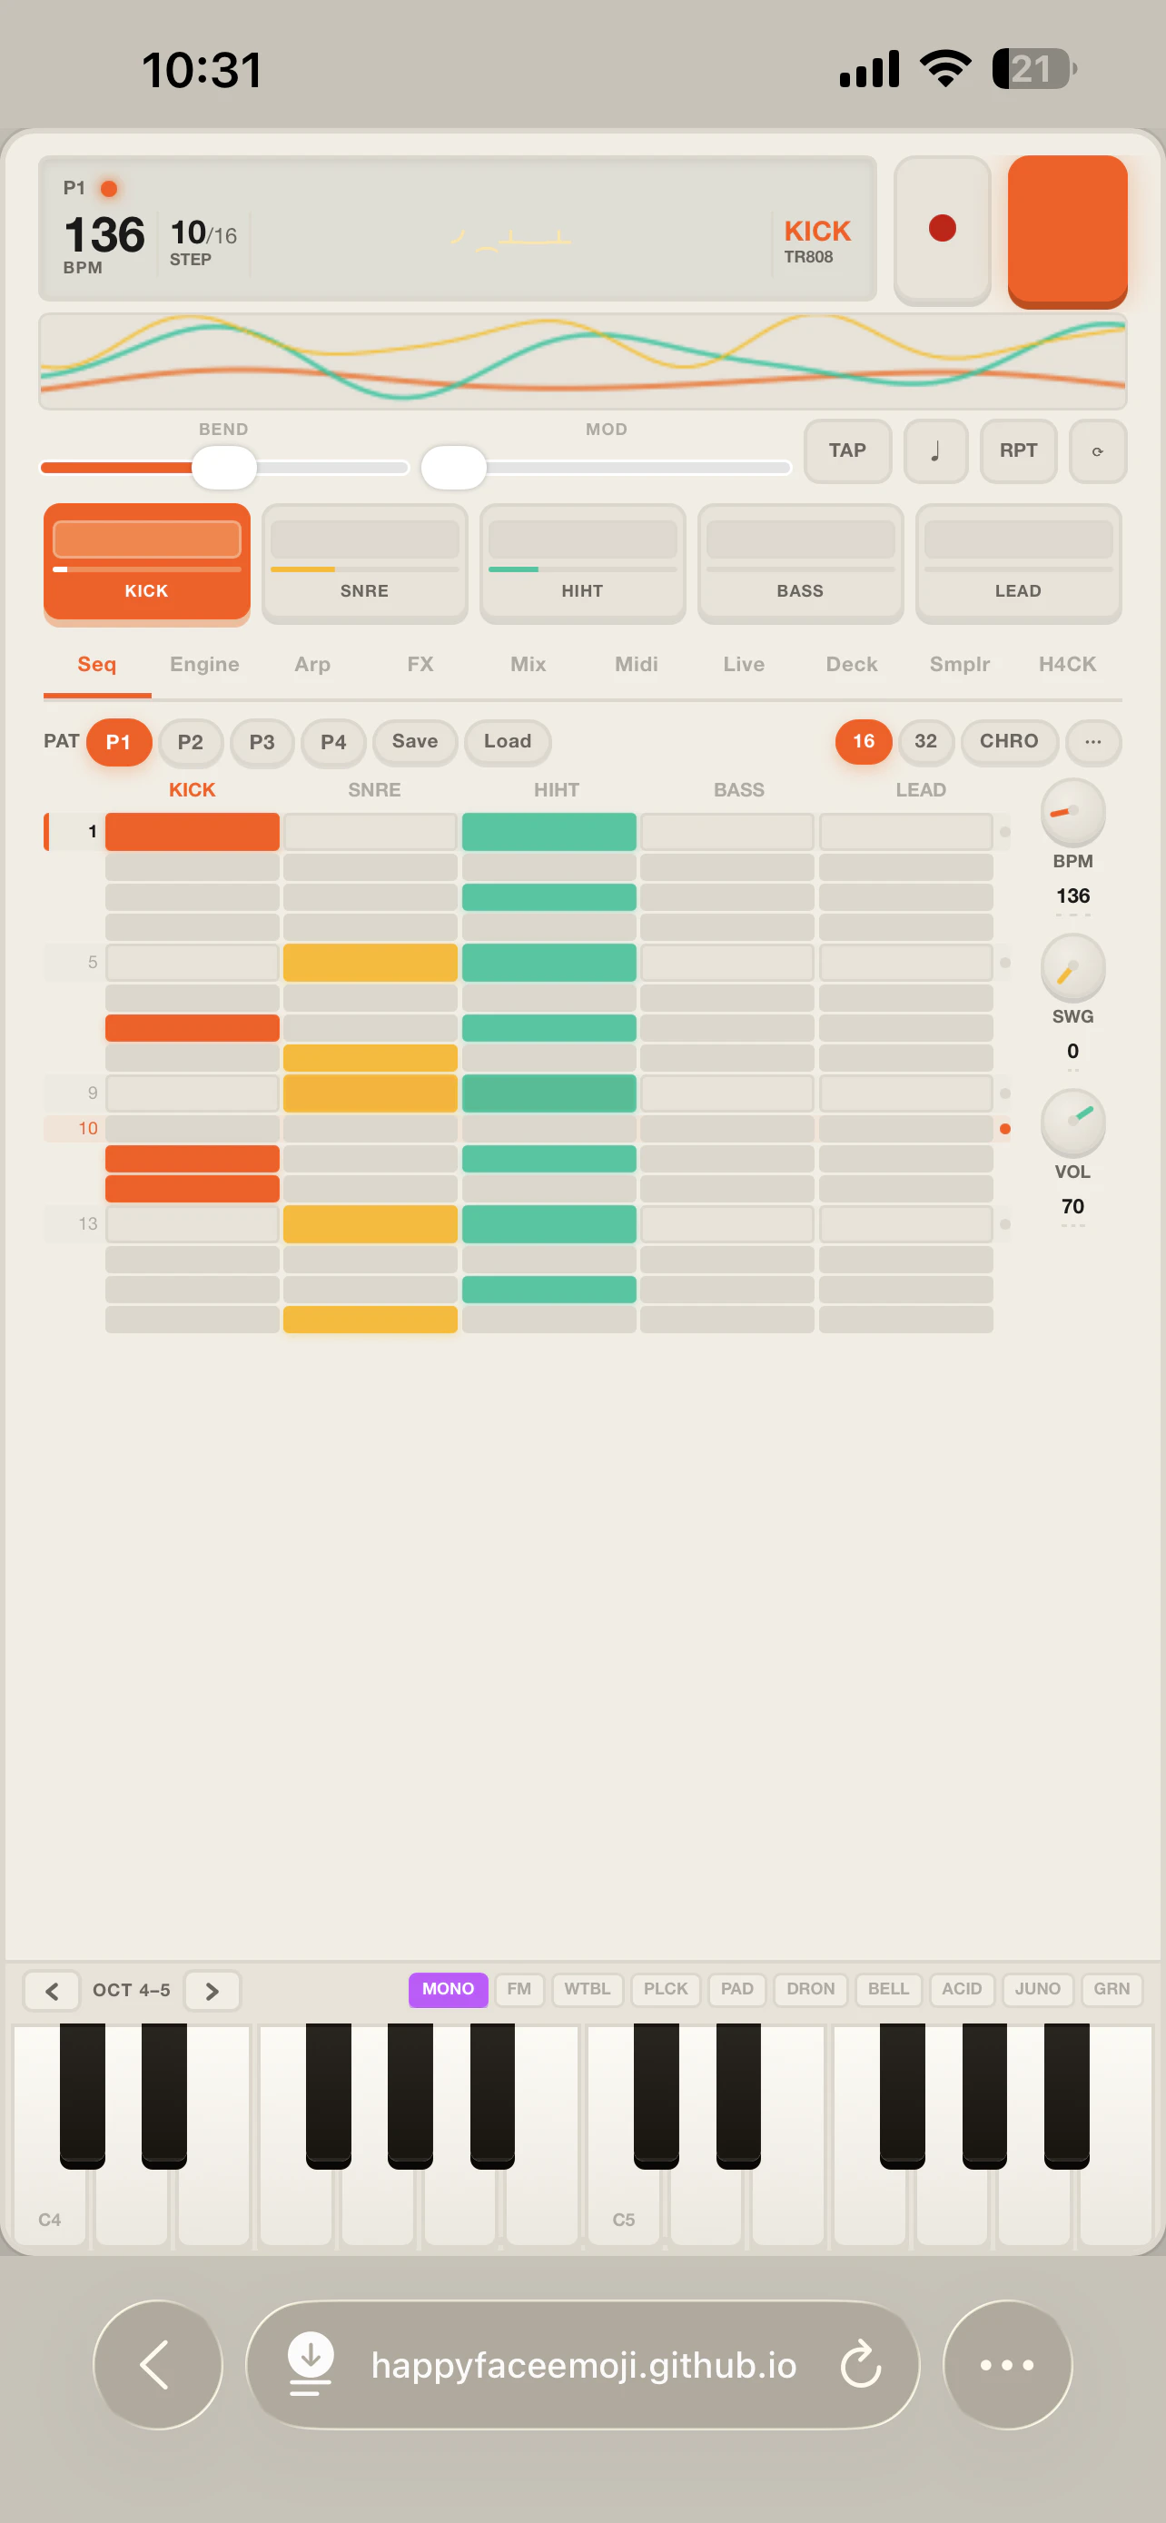Image resolution: width=1166 pixels, height=2523 pixels.
Task: Open the H4CK tab
Action: 1067,664
